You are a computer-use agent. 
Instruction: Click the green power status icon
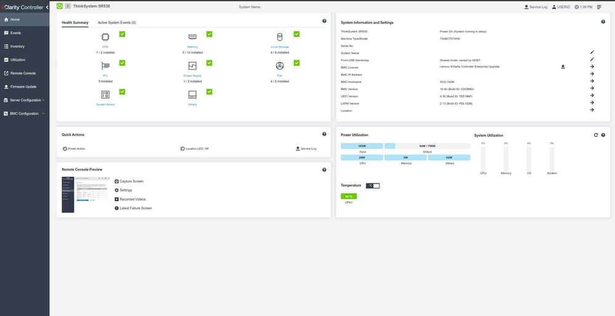tap(60, 6)
